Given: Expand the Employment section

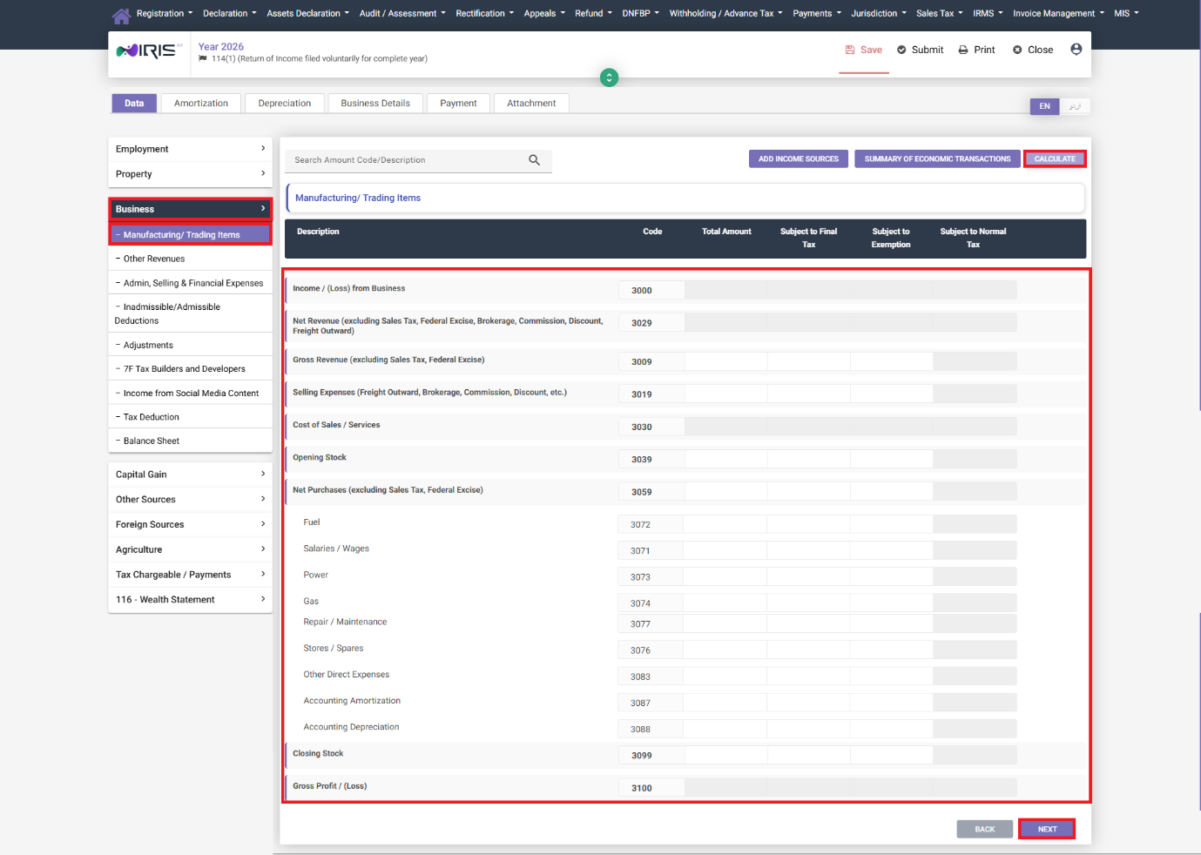Looking at the screenshot, I should click(190, 149).
